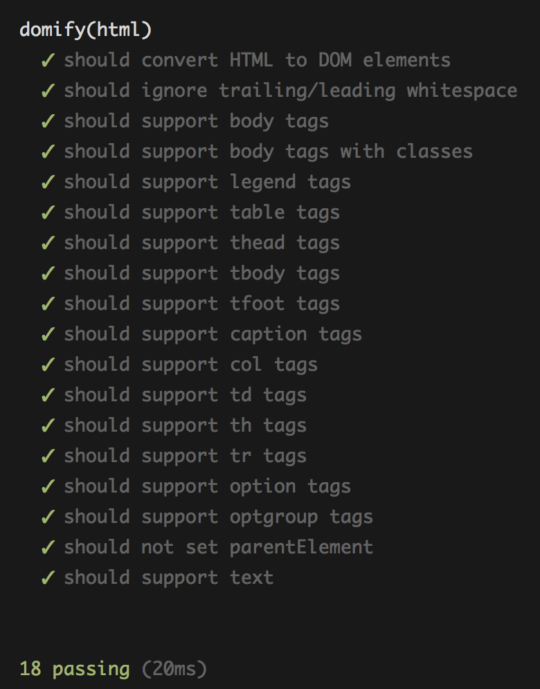Click the checkmark next to 'support legend tags'

[x=48, y=182]
